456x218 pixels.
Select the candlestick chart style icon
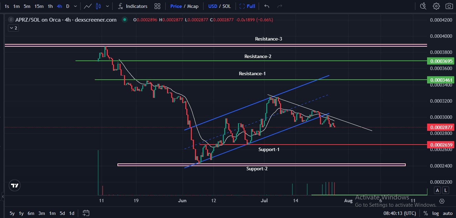pyautogui.click(x=99, y=6)
